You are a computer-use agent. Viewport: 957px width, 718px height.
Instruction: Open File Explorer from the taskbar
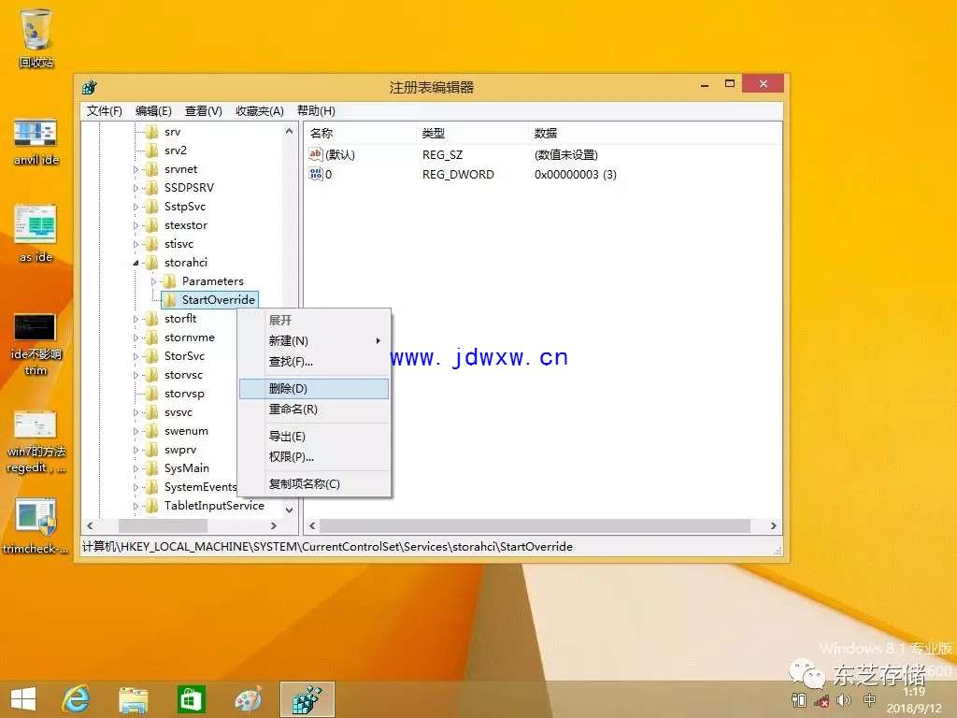pos(133,699)
